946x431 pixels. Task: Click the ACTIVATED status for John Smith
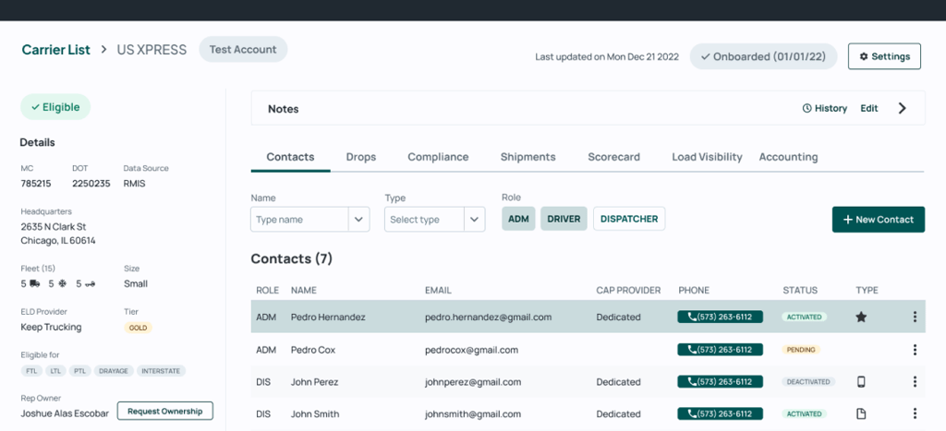tap(805, 413)
